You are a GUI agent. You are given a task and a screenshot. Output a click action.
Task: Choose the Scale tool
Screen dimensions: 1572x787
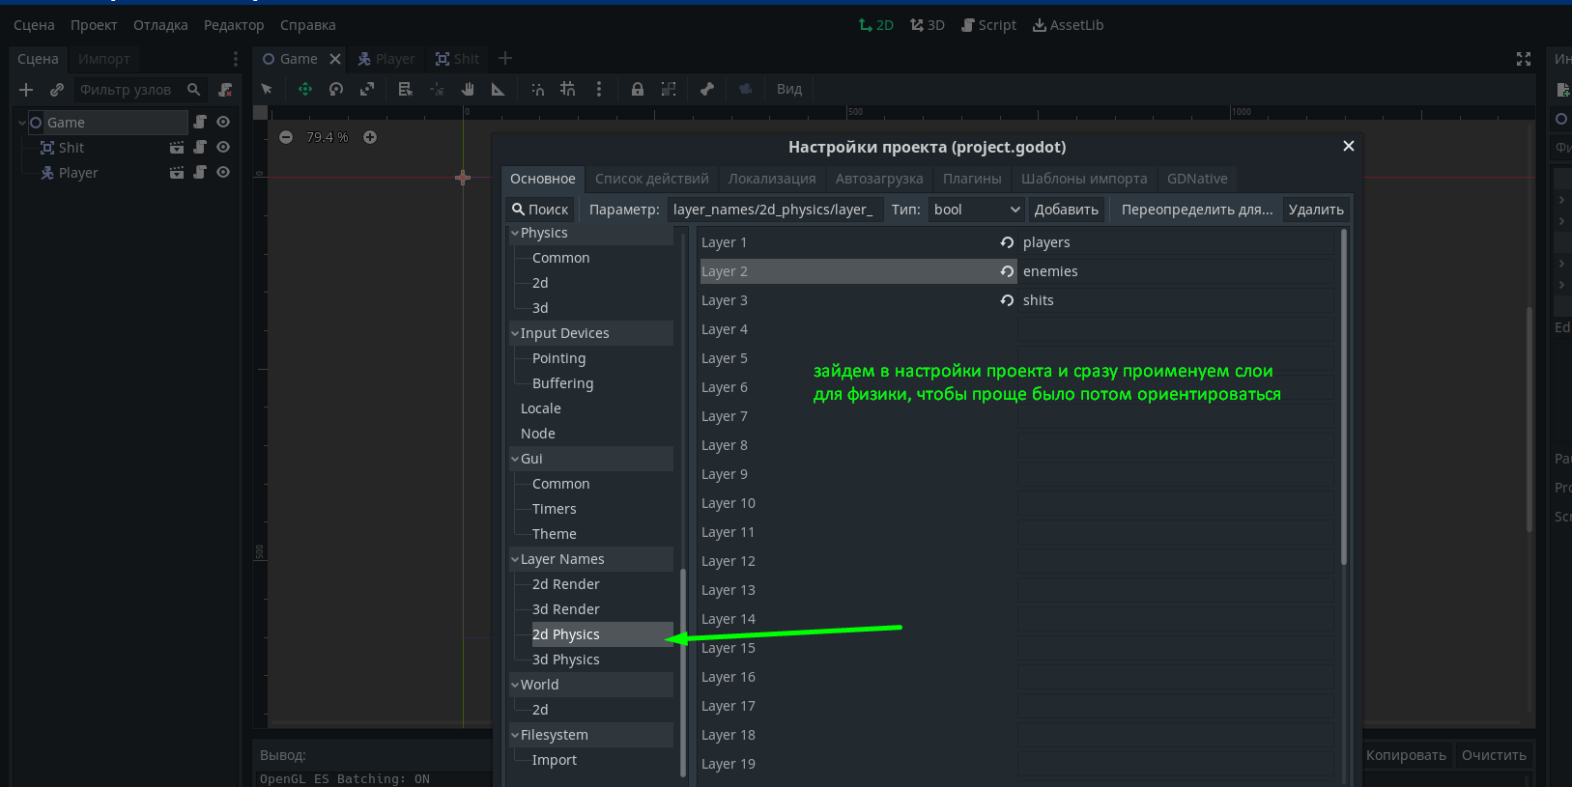pyautogui.click(x=367, y=89)
